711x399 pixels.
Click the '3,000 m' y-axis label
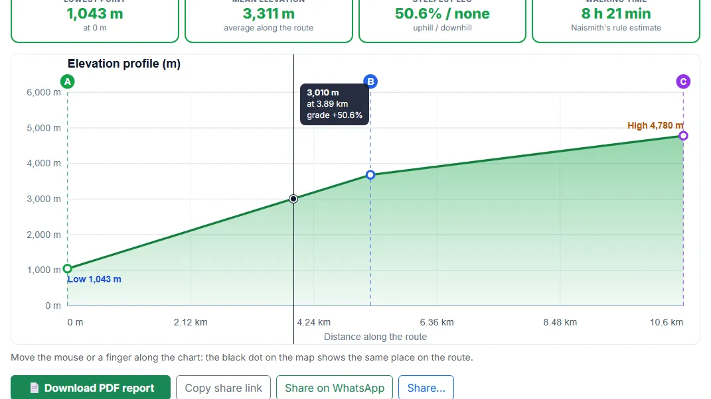pos(44,199)
